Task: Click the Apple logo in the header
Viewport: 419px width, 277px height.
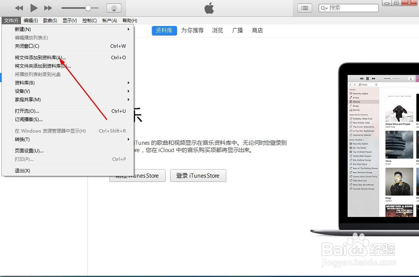Action: [x=209, y=8]
